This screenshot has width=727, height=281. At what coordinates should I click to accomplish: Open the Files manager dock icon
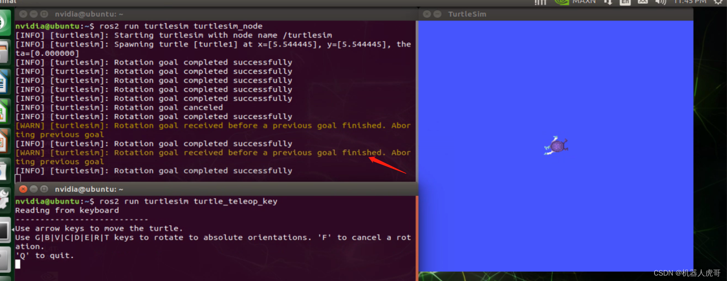[x=4, y=52]
